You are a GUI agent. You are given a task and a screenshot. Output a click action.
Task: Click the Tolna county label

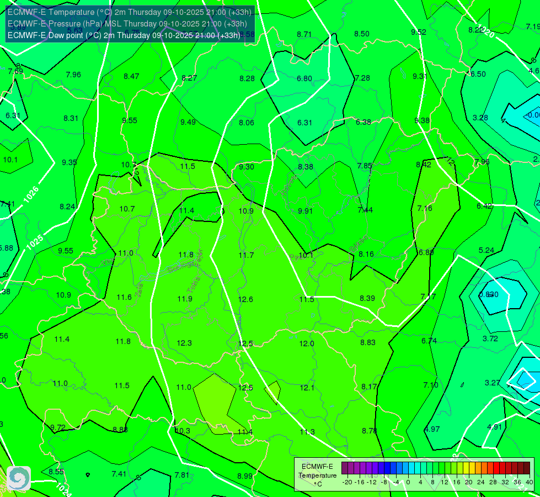193,285
